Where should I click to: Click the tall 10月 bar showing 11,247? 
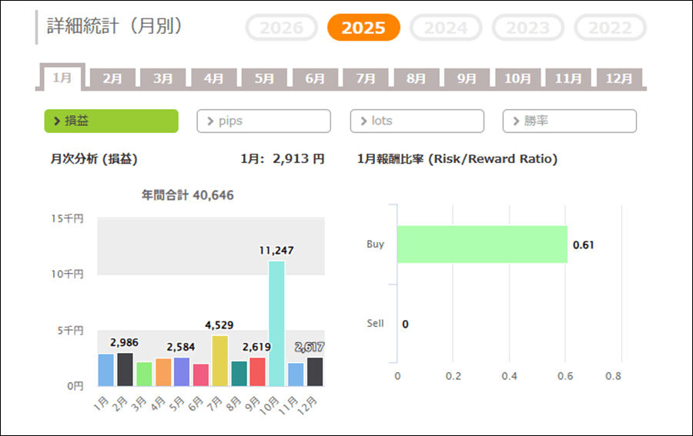(276, 323)
